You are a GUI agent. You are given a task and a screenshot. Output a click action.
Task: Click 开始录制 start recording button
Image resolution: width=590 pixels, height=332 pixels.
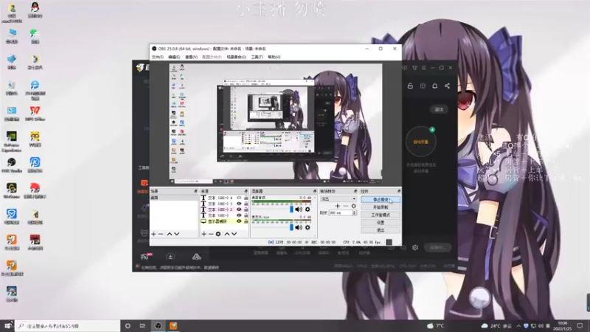pyautogui.click(x=381, y=207)
